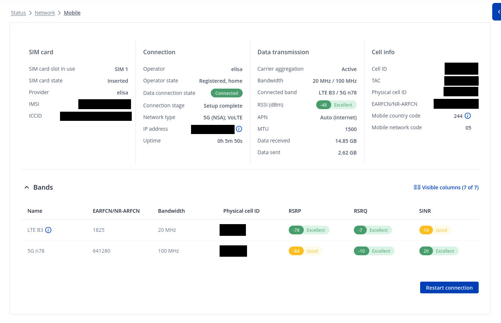This screenshot has width=501, height=323.
Task: Click the 5G (NSA); VoLTE network type
Action: [223, 118]
